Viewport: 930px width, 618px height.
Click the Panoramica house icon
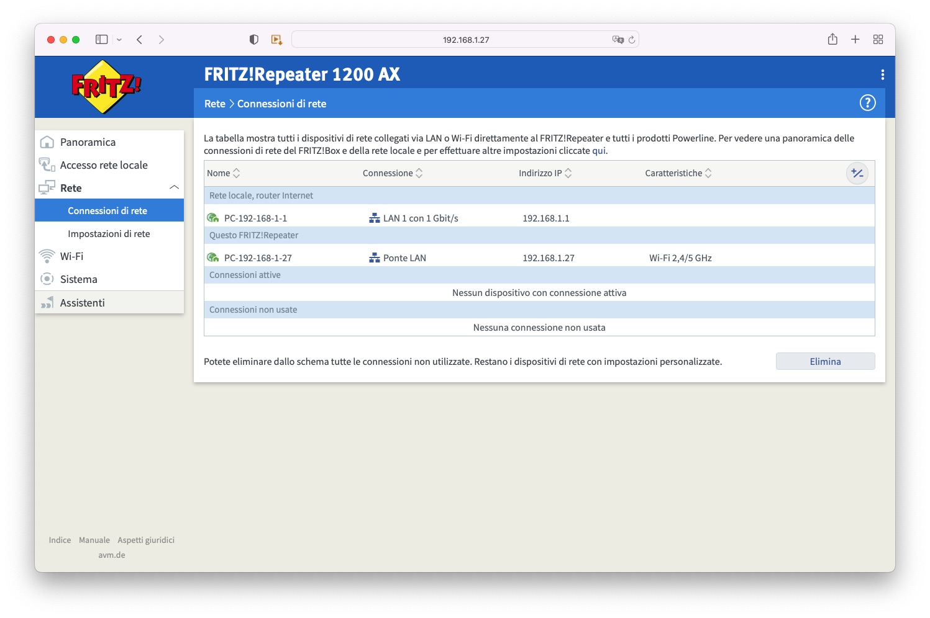click(x=47, y=142)
